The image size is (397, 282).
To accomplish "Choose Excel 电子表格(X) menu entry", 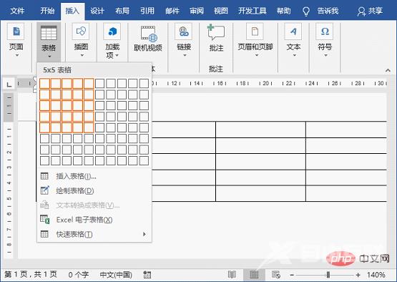I will [x=94, y=220].
